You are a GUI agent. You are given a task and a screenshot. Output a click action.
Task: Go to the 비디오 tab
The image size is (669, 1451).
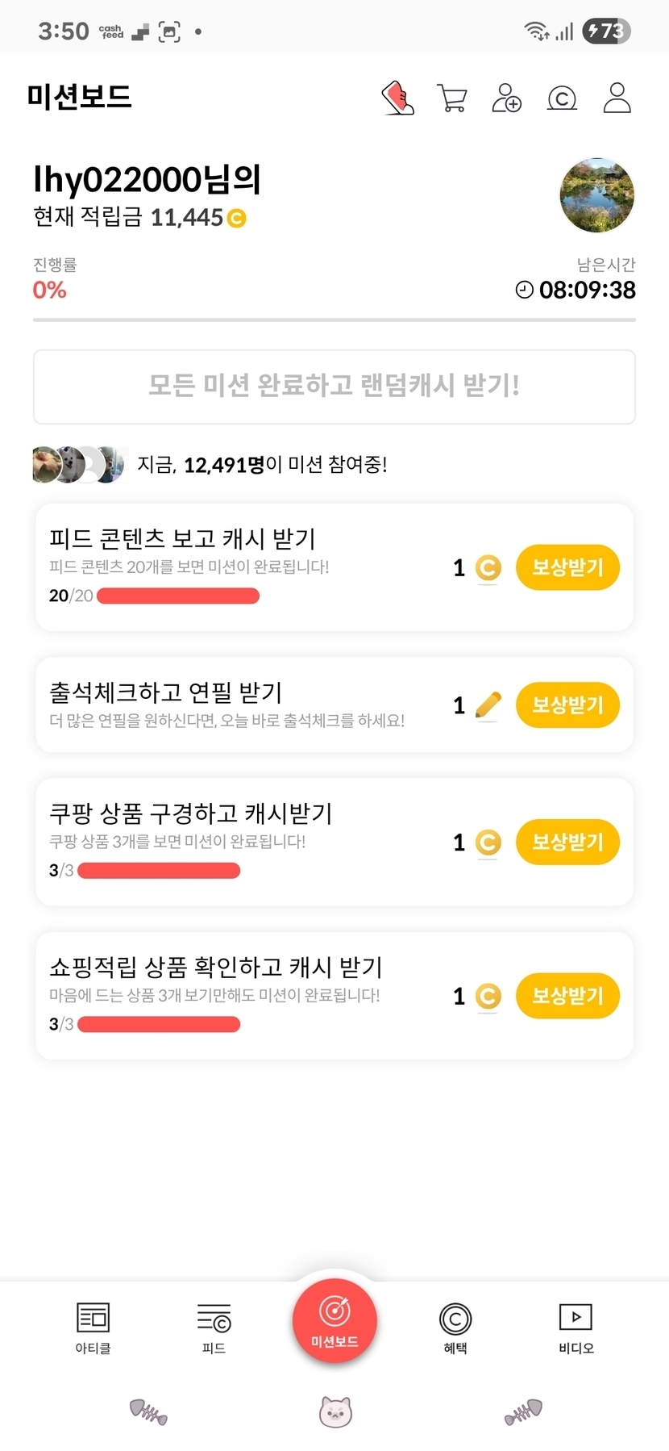tap(576, 1328)
